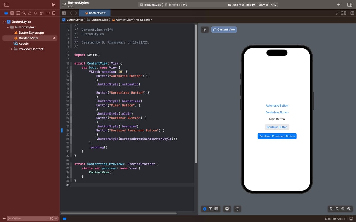Click the Line 39 Col 1 indicator
This screenshot has height=222, width=356.
[335, 218]
